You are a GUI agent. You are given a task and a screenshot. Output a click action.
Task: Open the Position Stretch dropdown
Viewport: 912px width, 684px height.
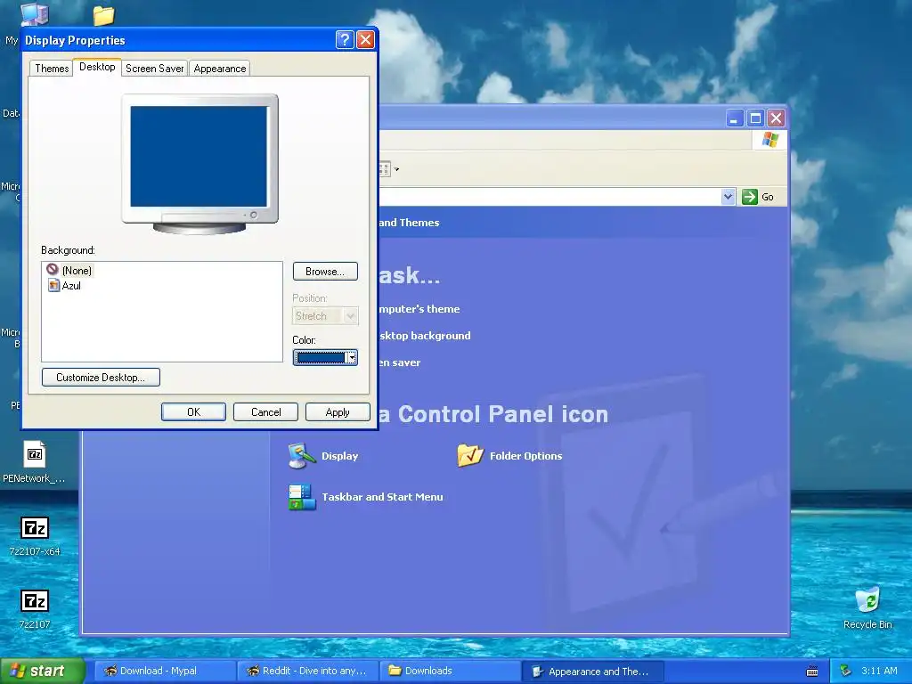click(325, 316)
